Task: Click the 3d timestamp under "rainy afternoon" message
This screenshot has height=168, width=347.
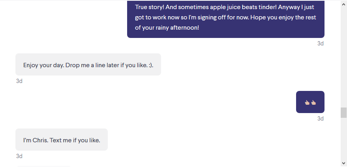Action: [x=321, y=43]
